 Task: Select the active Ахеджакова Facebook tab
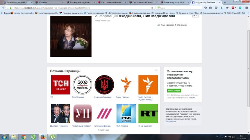(206, 3)
